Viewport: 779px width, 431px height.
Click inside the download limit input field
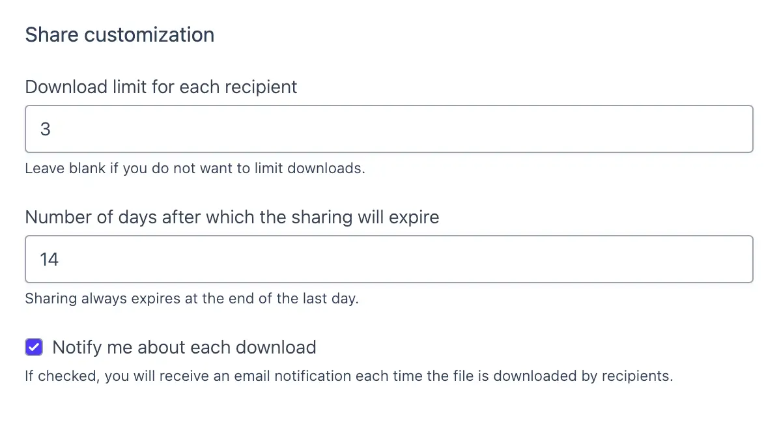[261, 129]
